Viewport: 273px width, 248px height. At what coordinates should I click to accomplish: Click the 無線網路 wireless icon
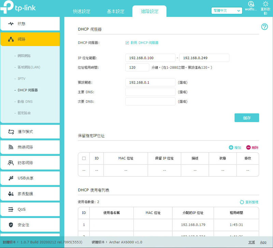click(11, 147)
